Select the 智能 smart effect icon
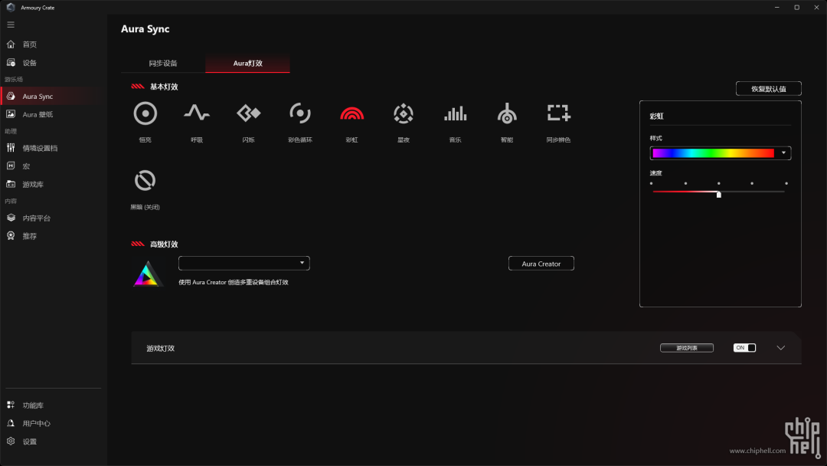Image resolution: width=827 pixels, height=466 pixels. click(x=507, y=113)
